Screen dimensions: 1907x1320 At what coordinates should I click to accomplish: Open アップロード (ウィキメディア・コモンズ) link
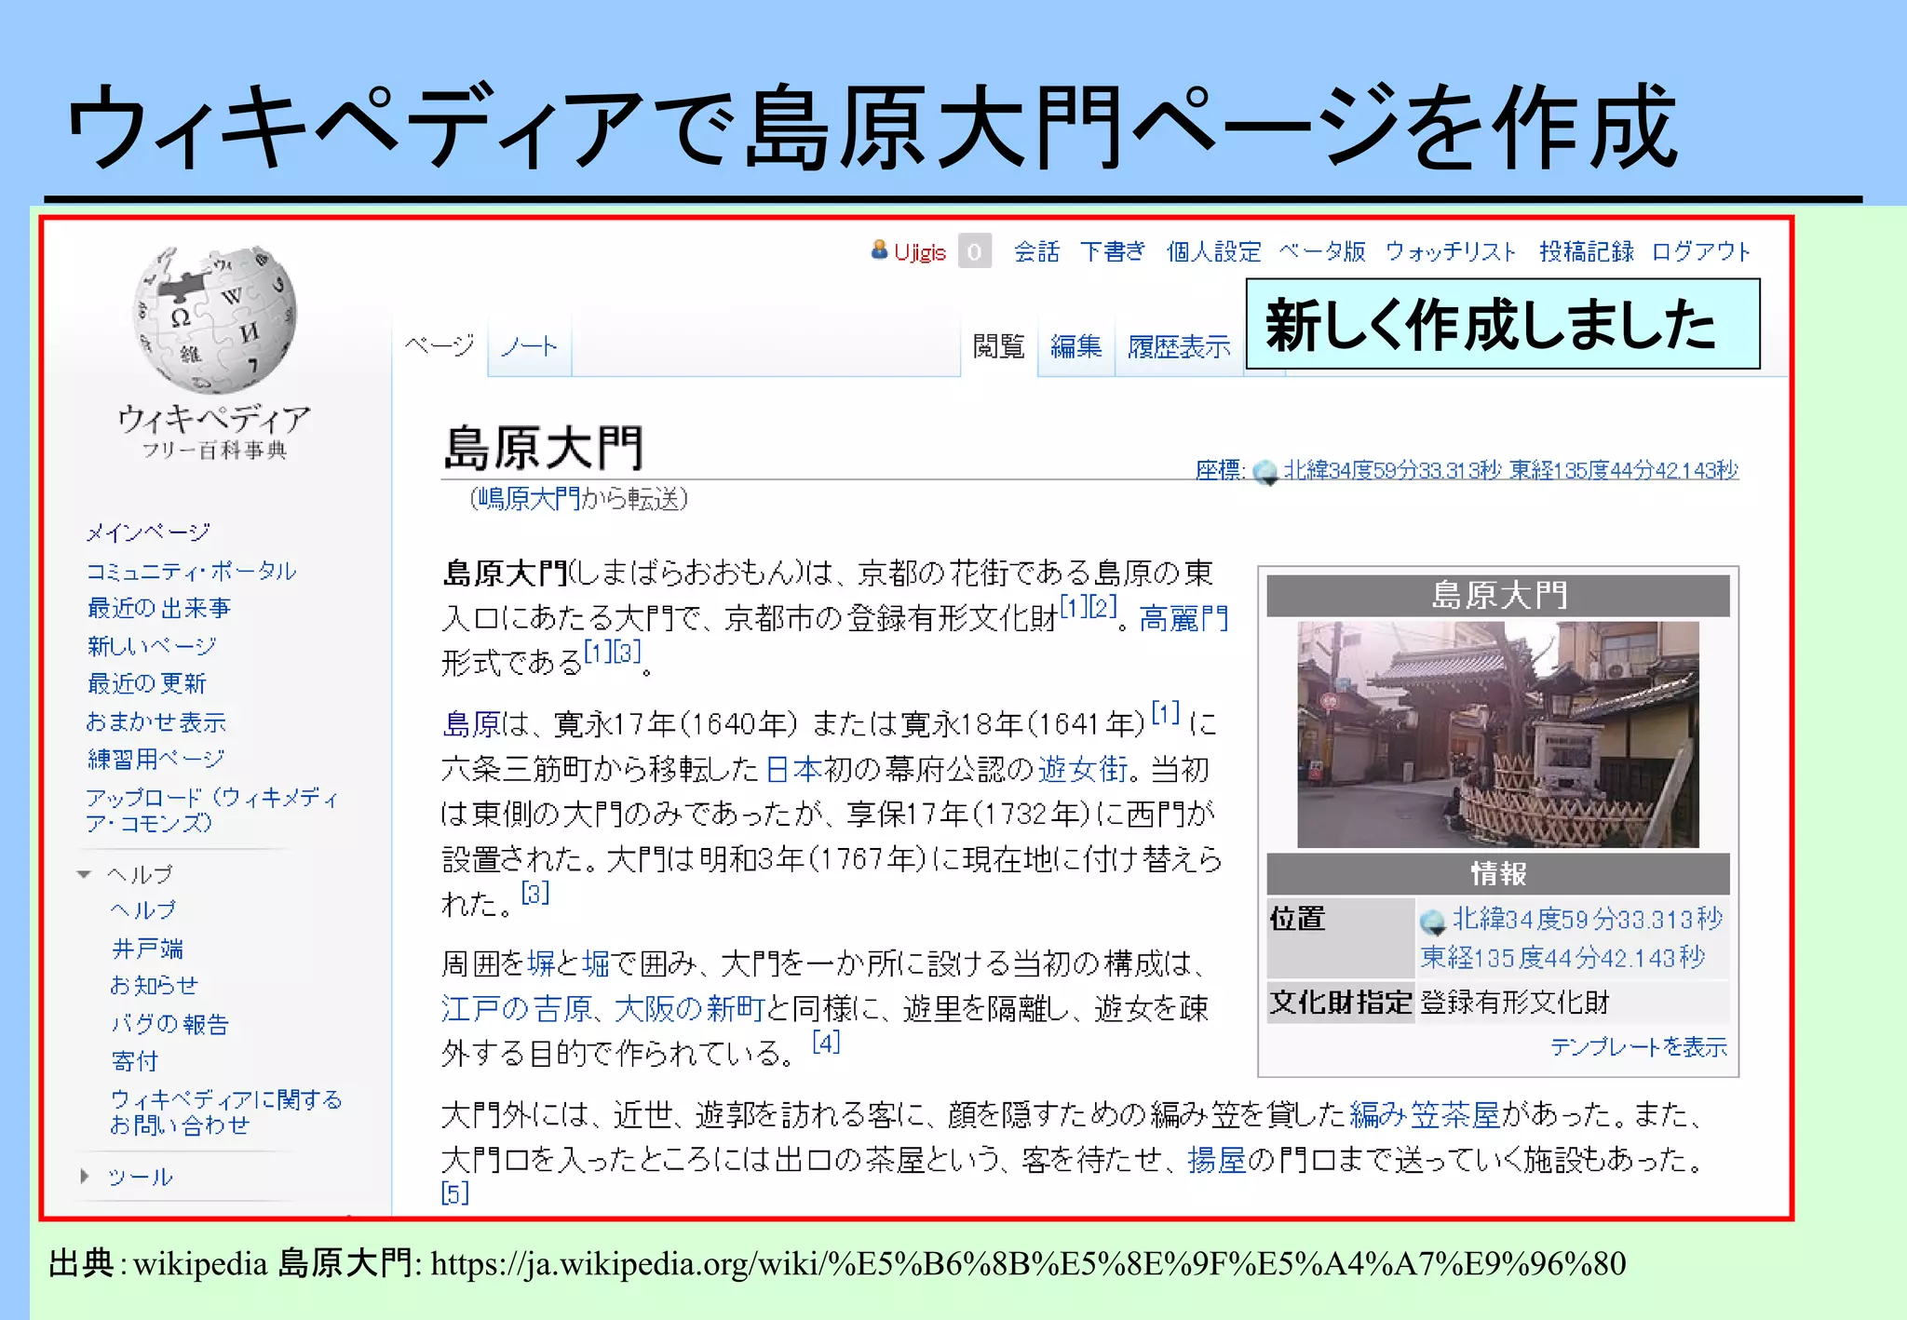coord(212,810)
